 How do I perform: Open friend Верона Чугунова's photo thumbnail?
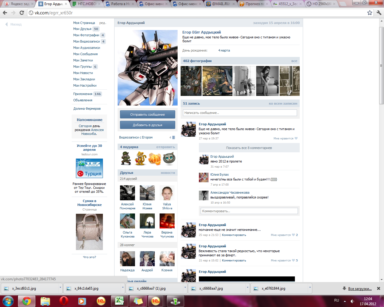[x=167, y=221]
